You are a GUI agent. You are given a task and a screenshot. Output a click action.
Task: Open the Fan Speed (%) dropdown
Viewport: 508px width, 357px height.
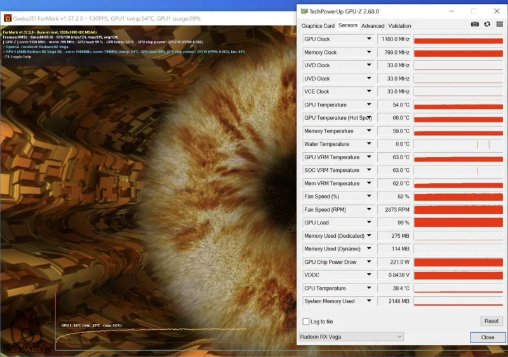pos(369,196)
